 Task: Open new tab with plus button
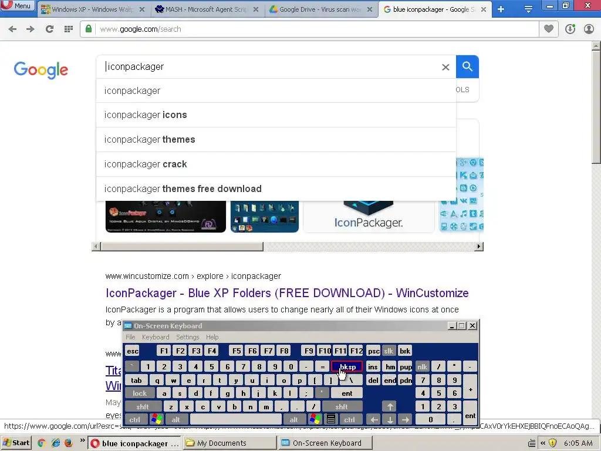(x=501, y=9)
